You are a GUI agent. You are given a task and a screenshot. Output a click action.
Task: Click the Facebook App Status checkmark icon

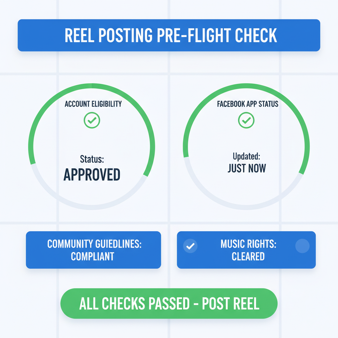(246, 120)
